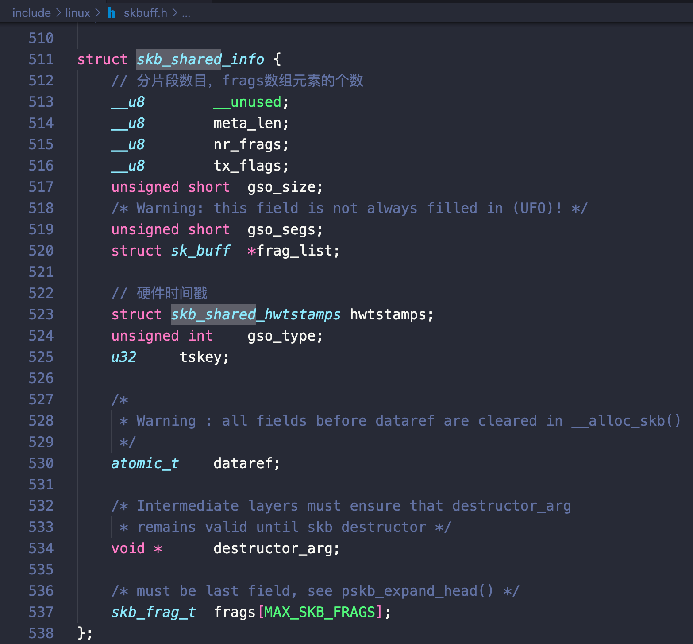Click the nr_frags field
The width and height of the screenshot is (693, 644).
click(247, 144)
